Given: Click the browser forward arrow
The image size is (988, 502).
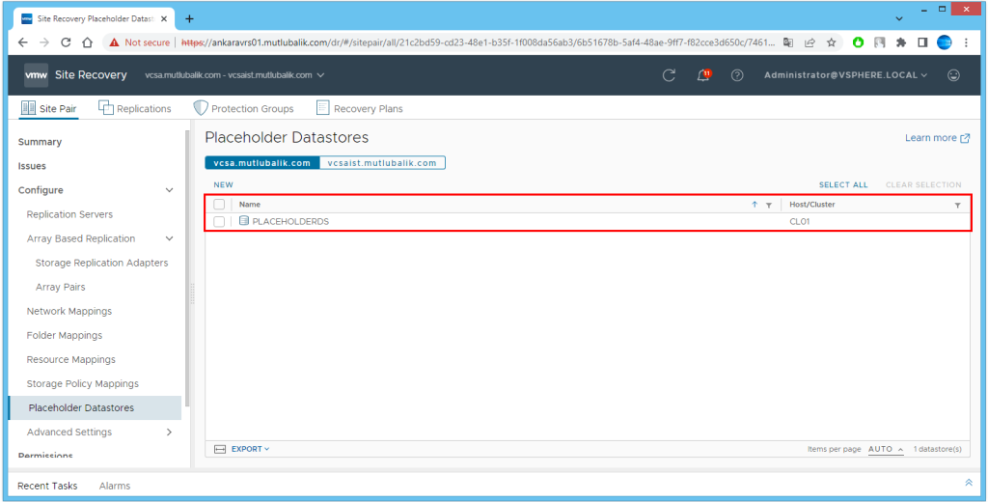Looking at the screenshot, I should click(44, 42).
